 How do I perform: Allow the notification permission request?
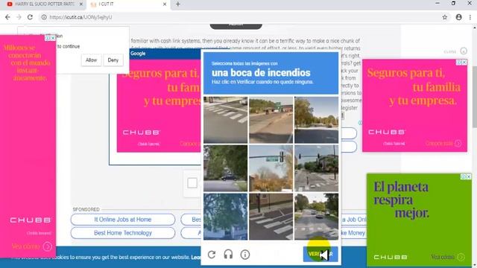(x=91, y=60)
